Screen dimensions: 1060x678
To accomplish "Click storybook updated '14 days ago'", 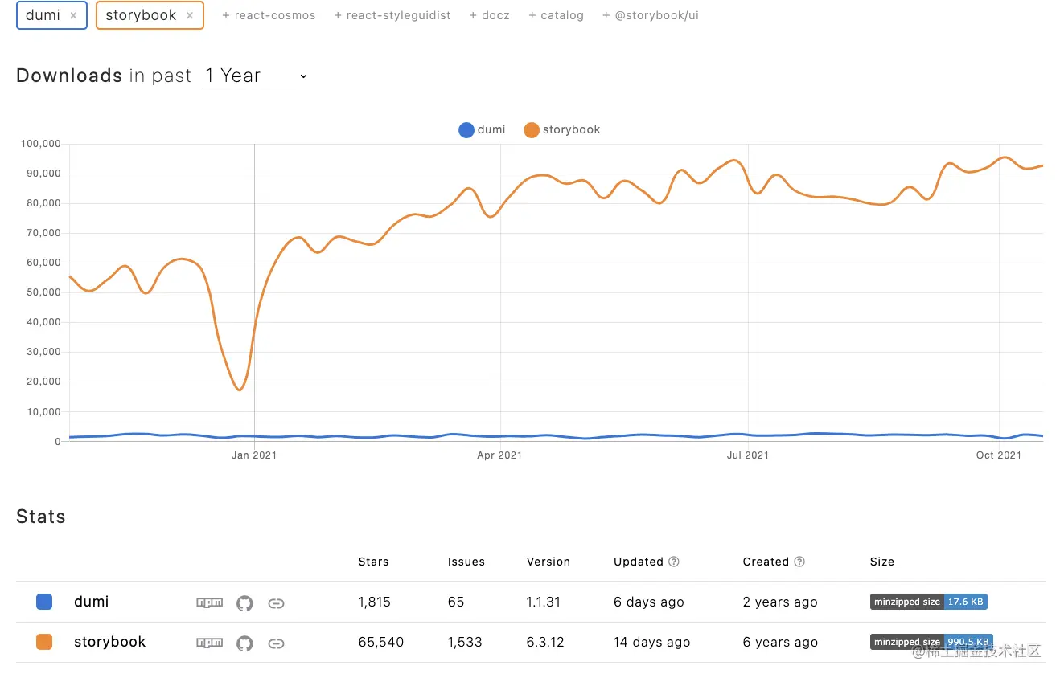I will (652, 642).
